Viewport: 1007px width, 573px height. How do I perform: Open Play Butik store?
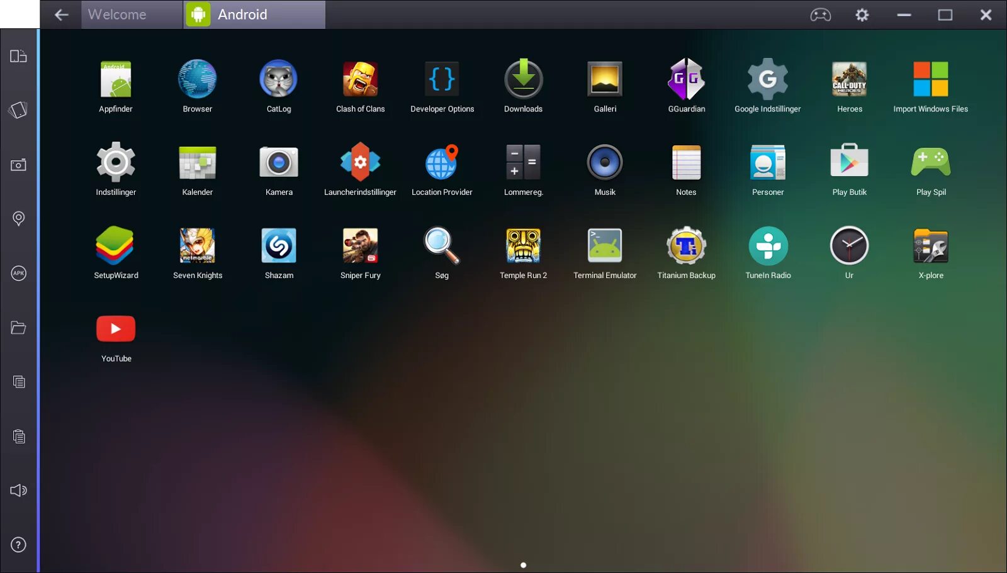[x=850, y=161]
